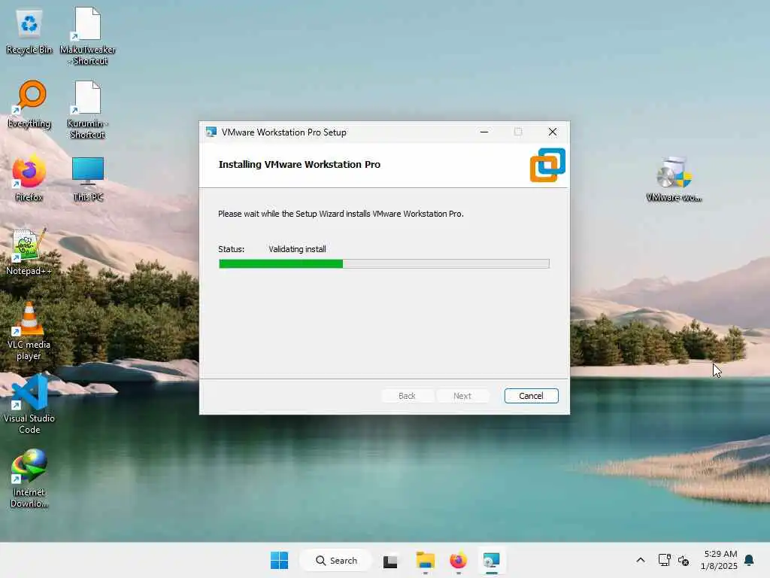This screenshot has width=770, height=578.
Task: Open Firefox from the taskbar
Action: pos(458,560)
